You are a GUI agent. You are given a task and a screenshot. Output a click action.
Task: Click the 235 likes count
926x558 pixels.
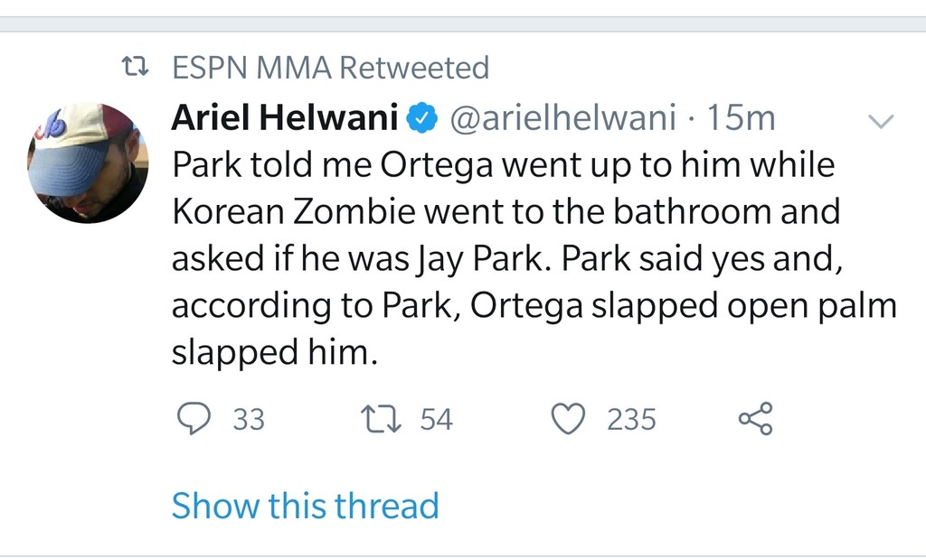pos(631,420)
